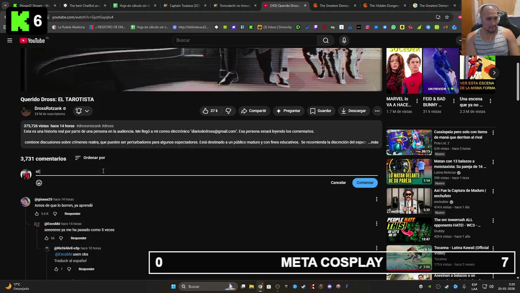Viewport: 520px width, 293px height.
Task: Save the video with Guardar
Action: (x=321, y=111)
